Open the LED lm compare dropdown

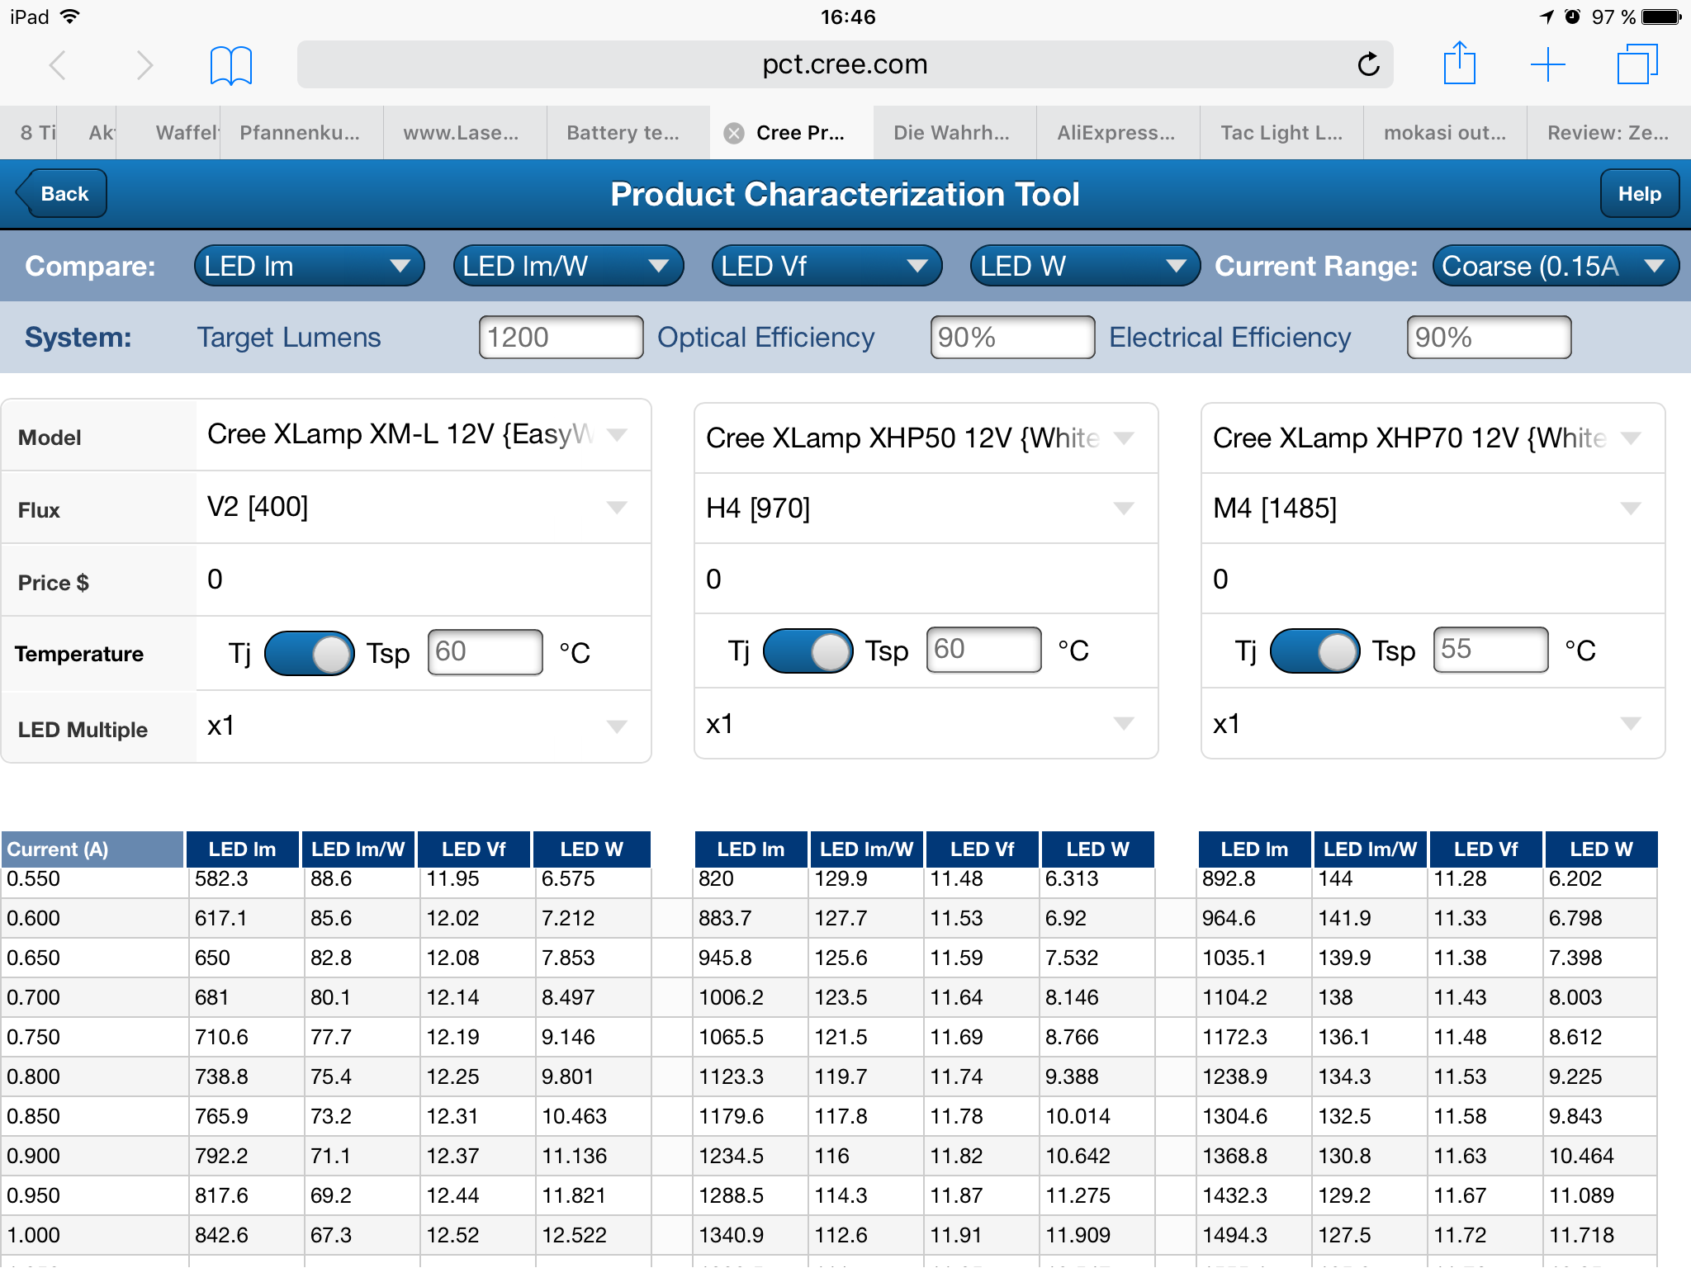pos(309,266)
